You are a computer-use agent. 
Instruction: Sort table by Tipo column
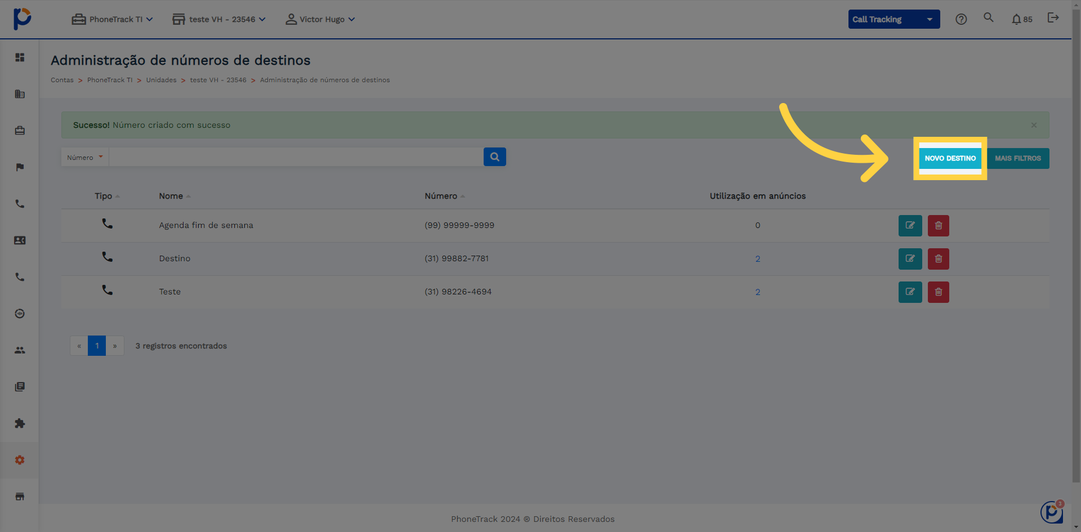pyautogui.click(x=107, y=196)
